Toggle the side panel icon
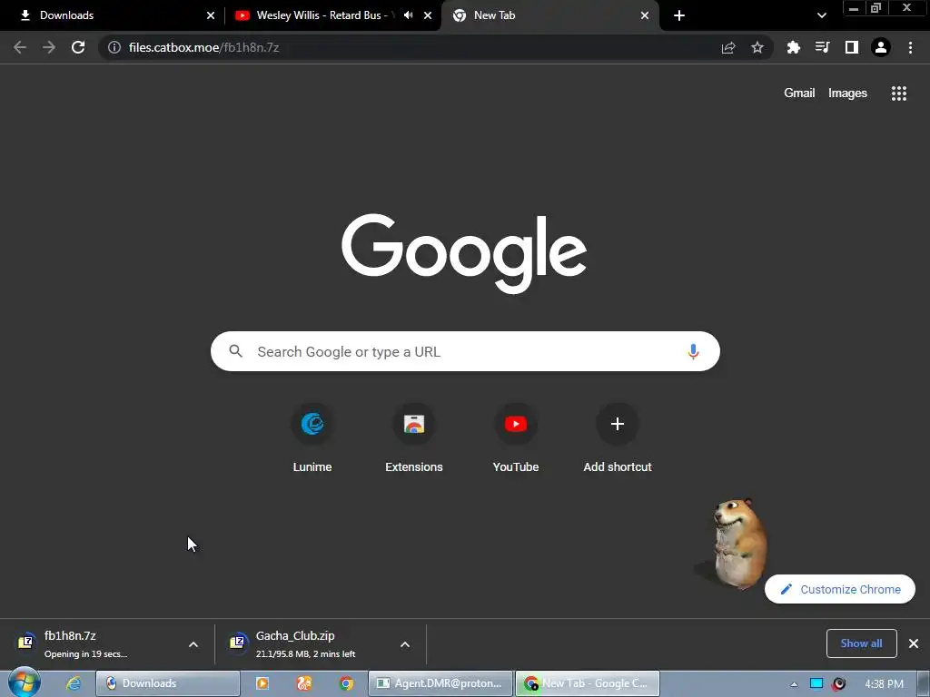Image resolution: width=930 pixels, height=697 pixels. pos(852,47)
